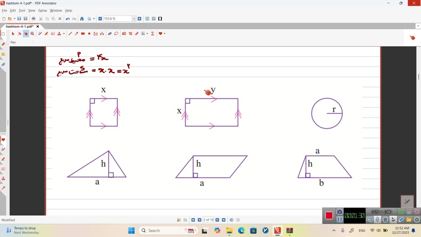
Task: Click the page number field
Action: tap(208, 220)
